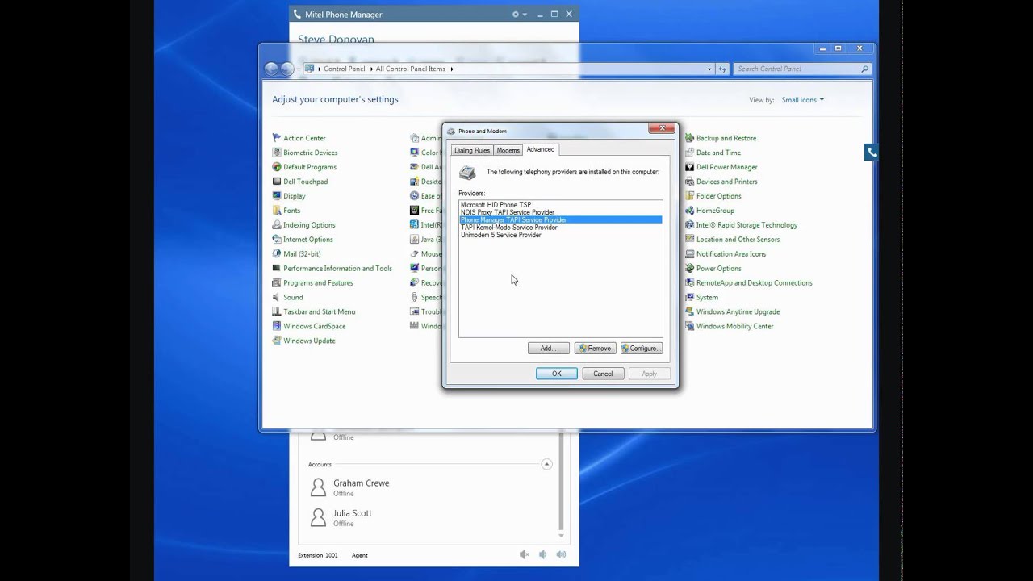
Task: Open Notification Area Icons item
Action: [731, 254]
